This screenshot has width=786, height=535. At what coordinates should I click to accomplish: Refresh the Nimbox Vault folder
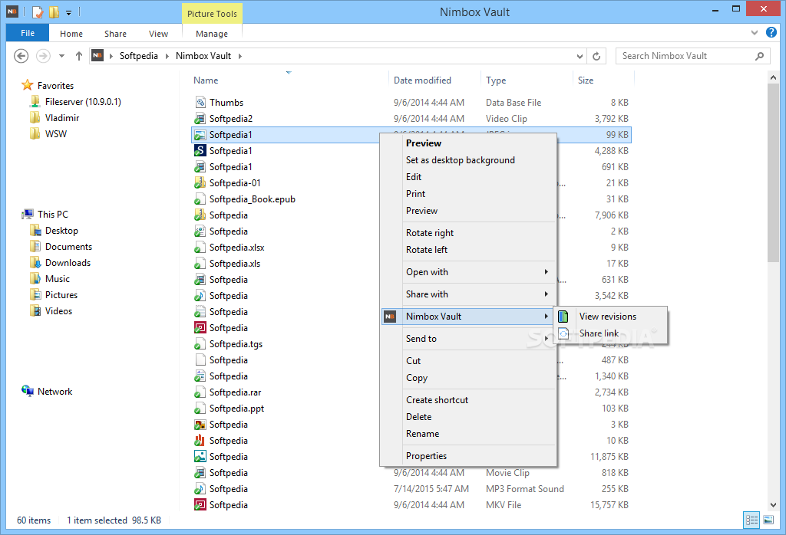596,56
